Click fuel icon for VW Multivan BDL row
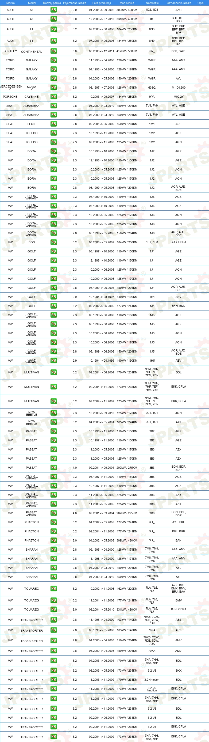The width and height of the screenshot is (209, 742). (53, 372)
